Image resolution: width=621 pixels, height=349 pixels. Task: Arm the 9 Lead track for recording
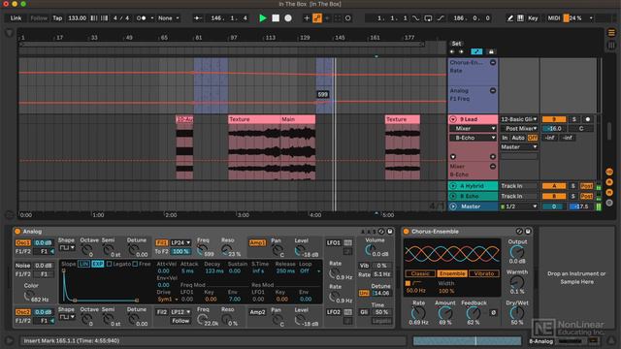tap(588, 119)
